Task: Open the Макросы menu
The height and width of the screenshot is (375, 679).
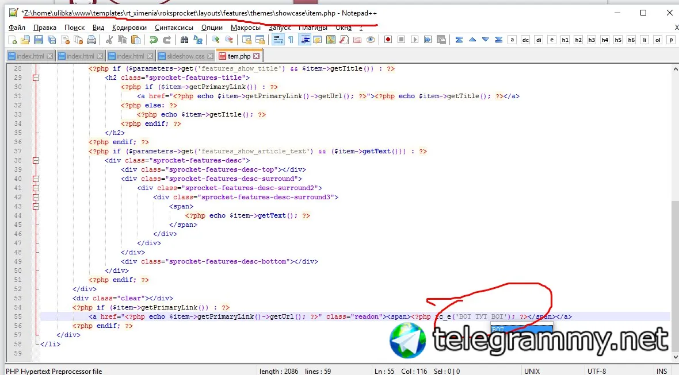Action: pyautogui.click(x=246, y=28)
